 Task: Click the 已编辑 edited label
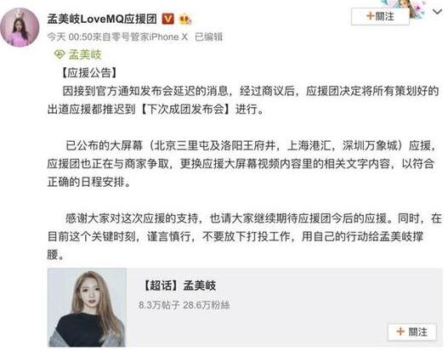pos(208,37)
